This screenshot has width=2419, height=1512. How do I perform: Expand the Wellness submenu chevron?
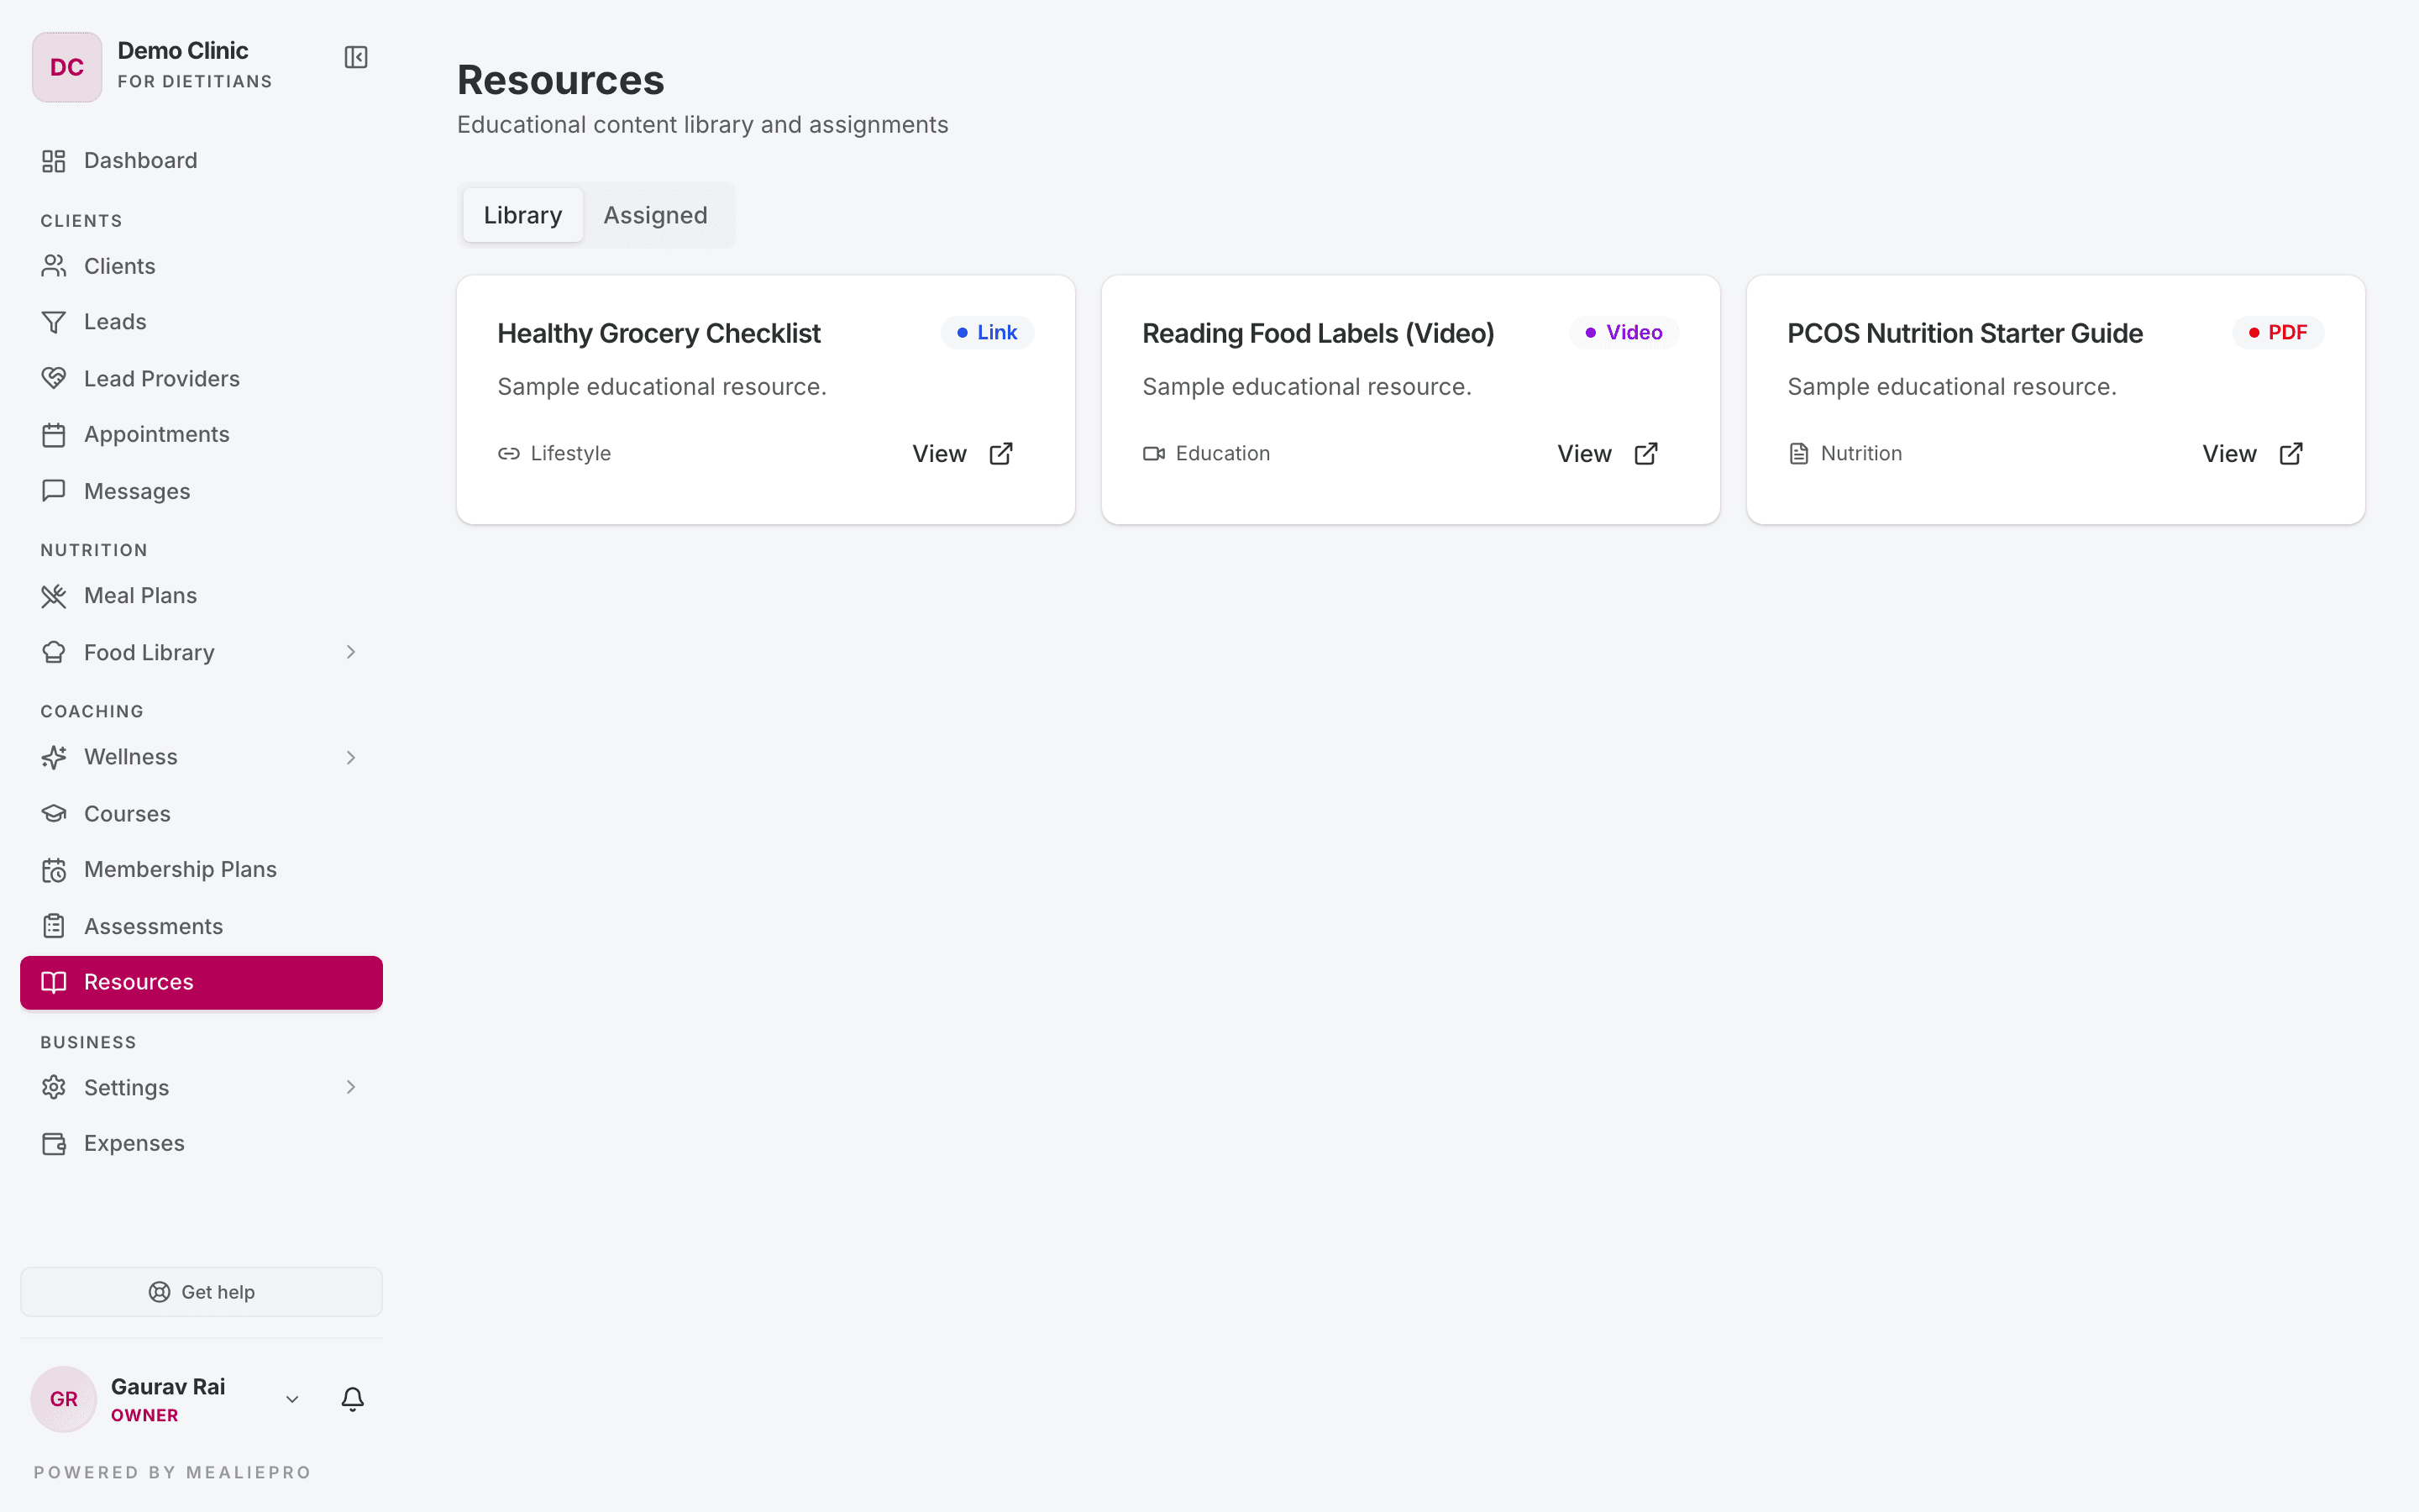coord(351,757)
